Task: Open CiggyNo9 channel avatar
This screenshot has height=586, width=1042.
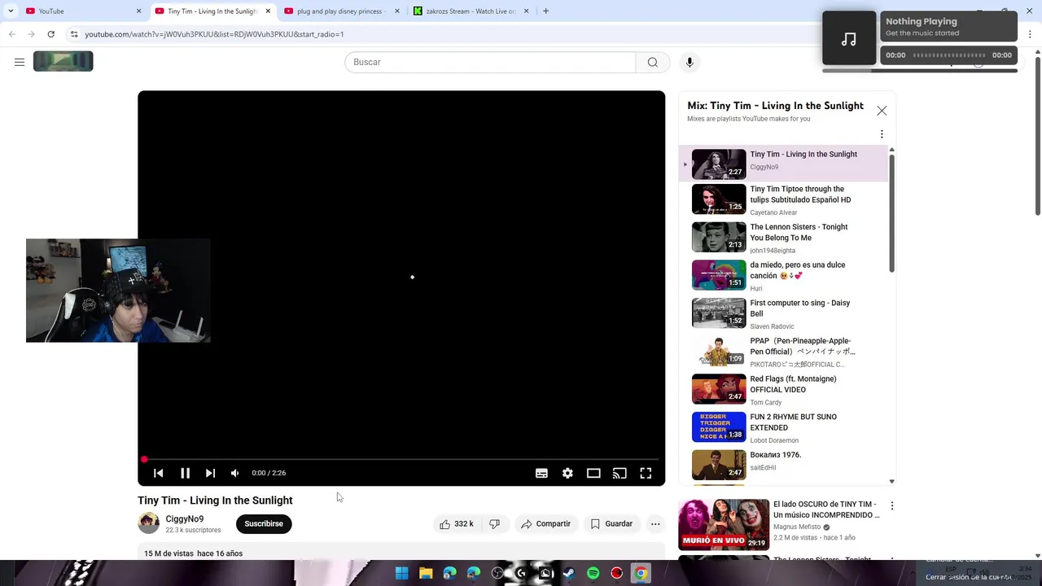Action: pyautogui.click(x=149, y=523)
